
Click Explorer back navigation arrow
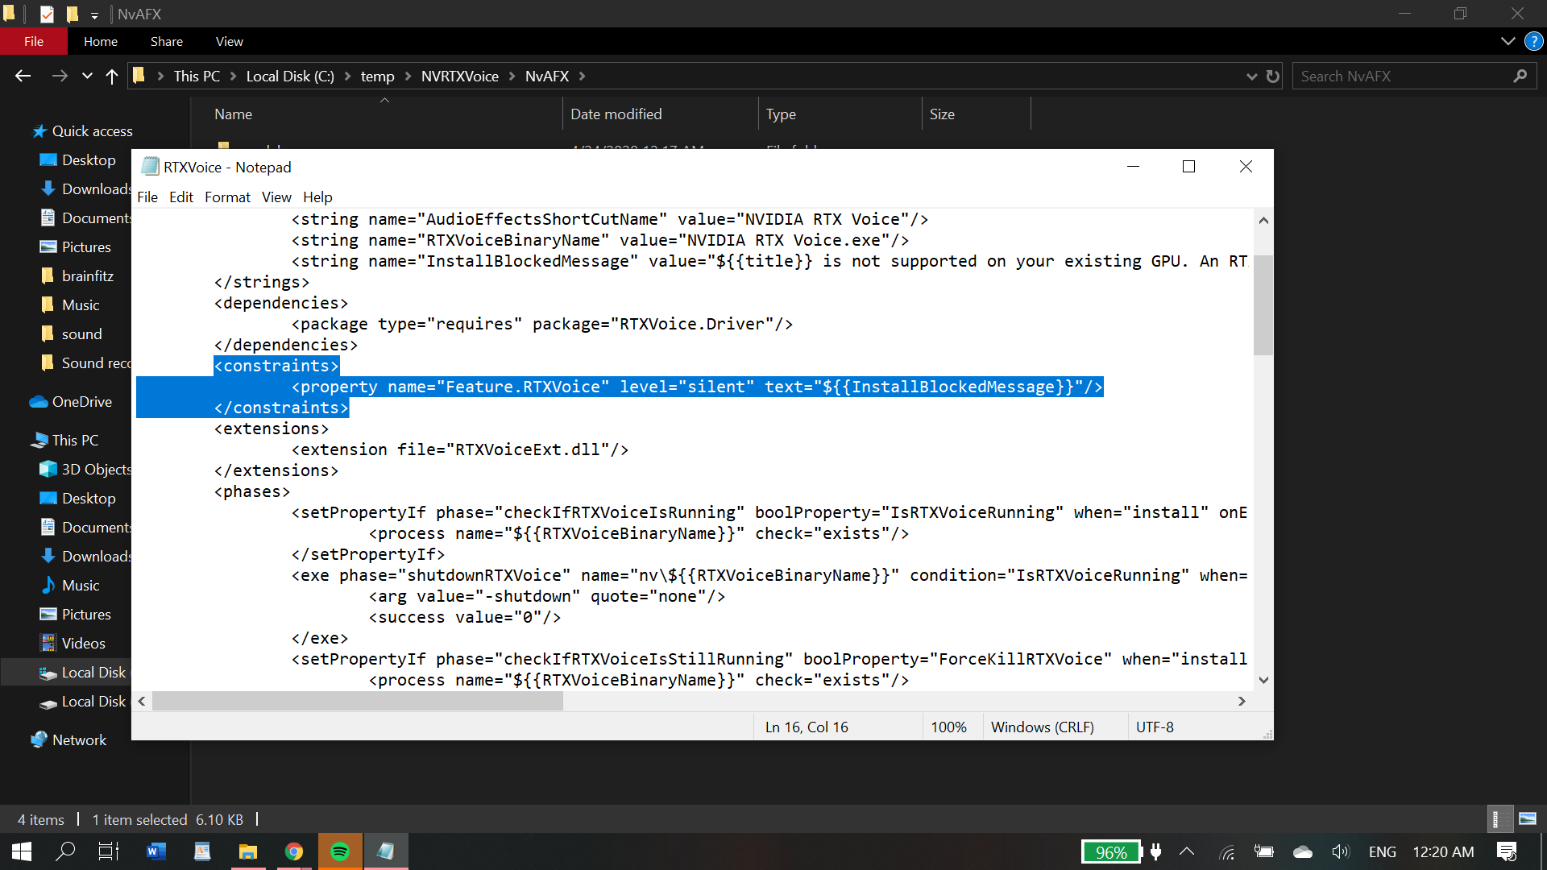tap(23, 76)
